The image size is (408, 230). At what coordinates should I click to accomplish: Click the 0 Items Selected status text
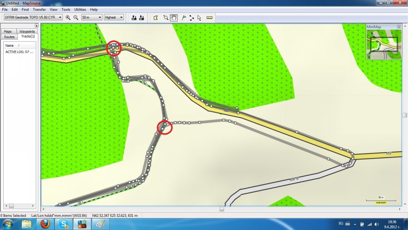(13, 216)
